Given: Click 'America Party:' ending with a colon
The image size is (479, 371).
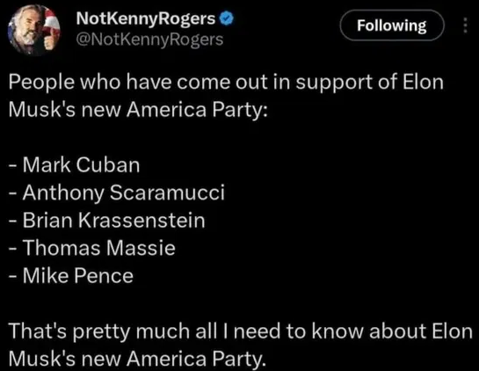Looking at the screenshot, I should [x=197, y=110].
